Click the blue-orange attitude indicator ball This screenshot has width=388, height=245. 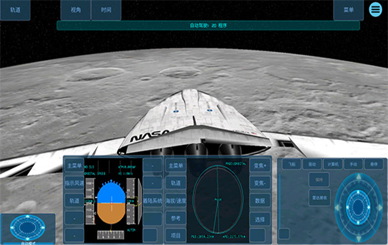pyautogui.click(x=111, y=202)
